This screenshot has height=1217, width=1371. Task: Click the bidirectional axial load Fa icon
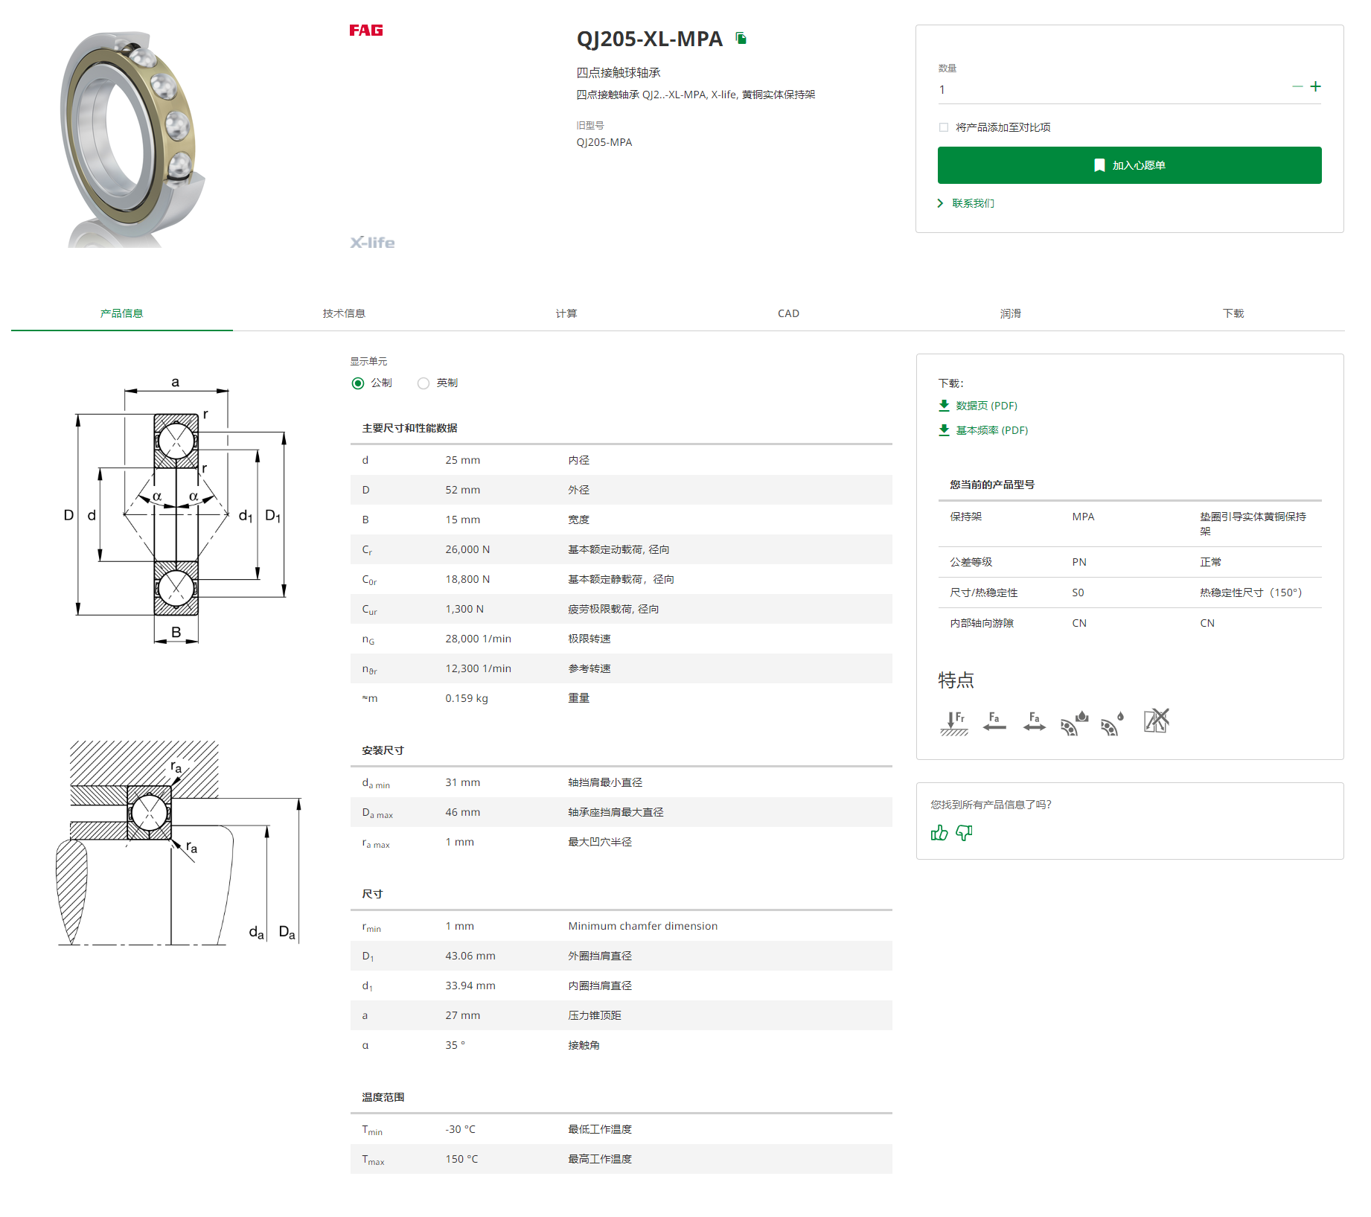click(1034, 722)
